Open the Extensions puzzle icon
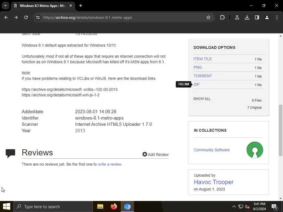 222,17
